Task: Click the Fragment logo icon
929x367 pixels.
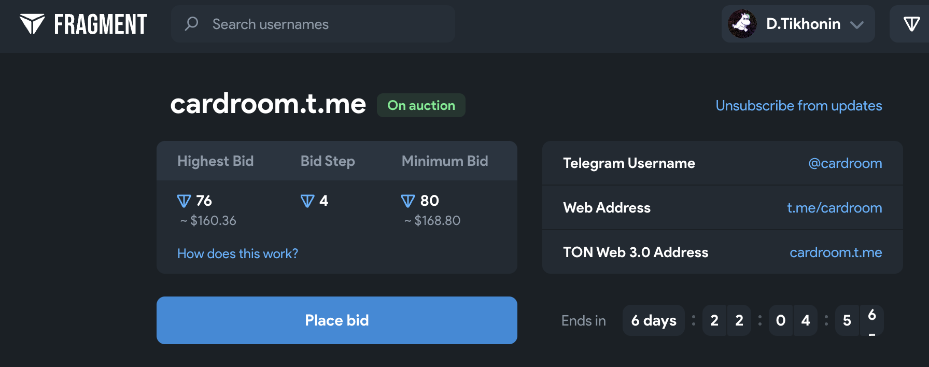Action: coord(32,24)
